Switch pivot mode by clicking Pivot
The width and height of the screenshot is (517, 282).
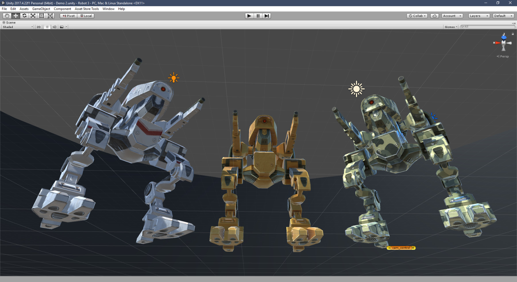68,16
